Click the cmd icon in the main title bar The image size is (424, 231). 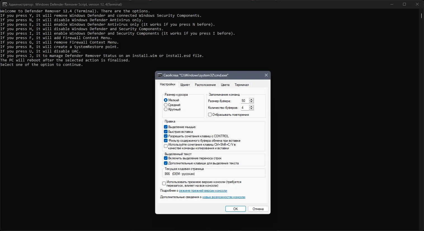[x=4, y=4]
